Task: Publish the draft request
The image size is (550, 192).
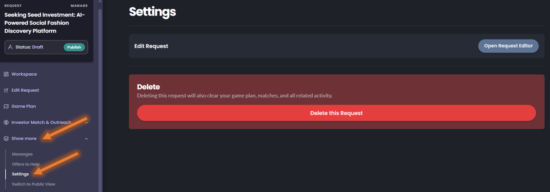Action: pyautogui.click(x=74, y=47)
